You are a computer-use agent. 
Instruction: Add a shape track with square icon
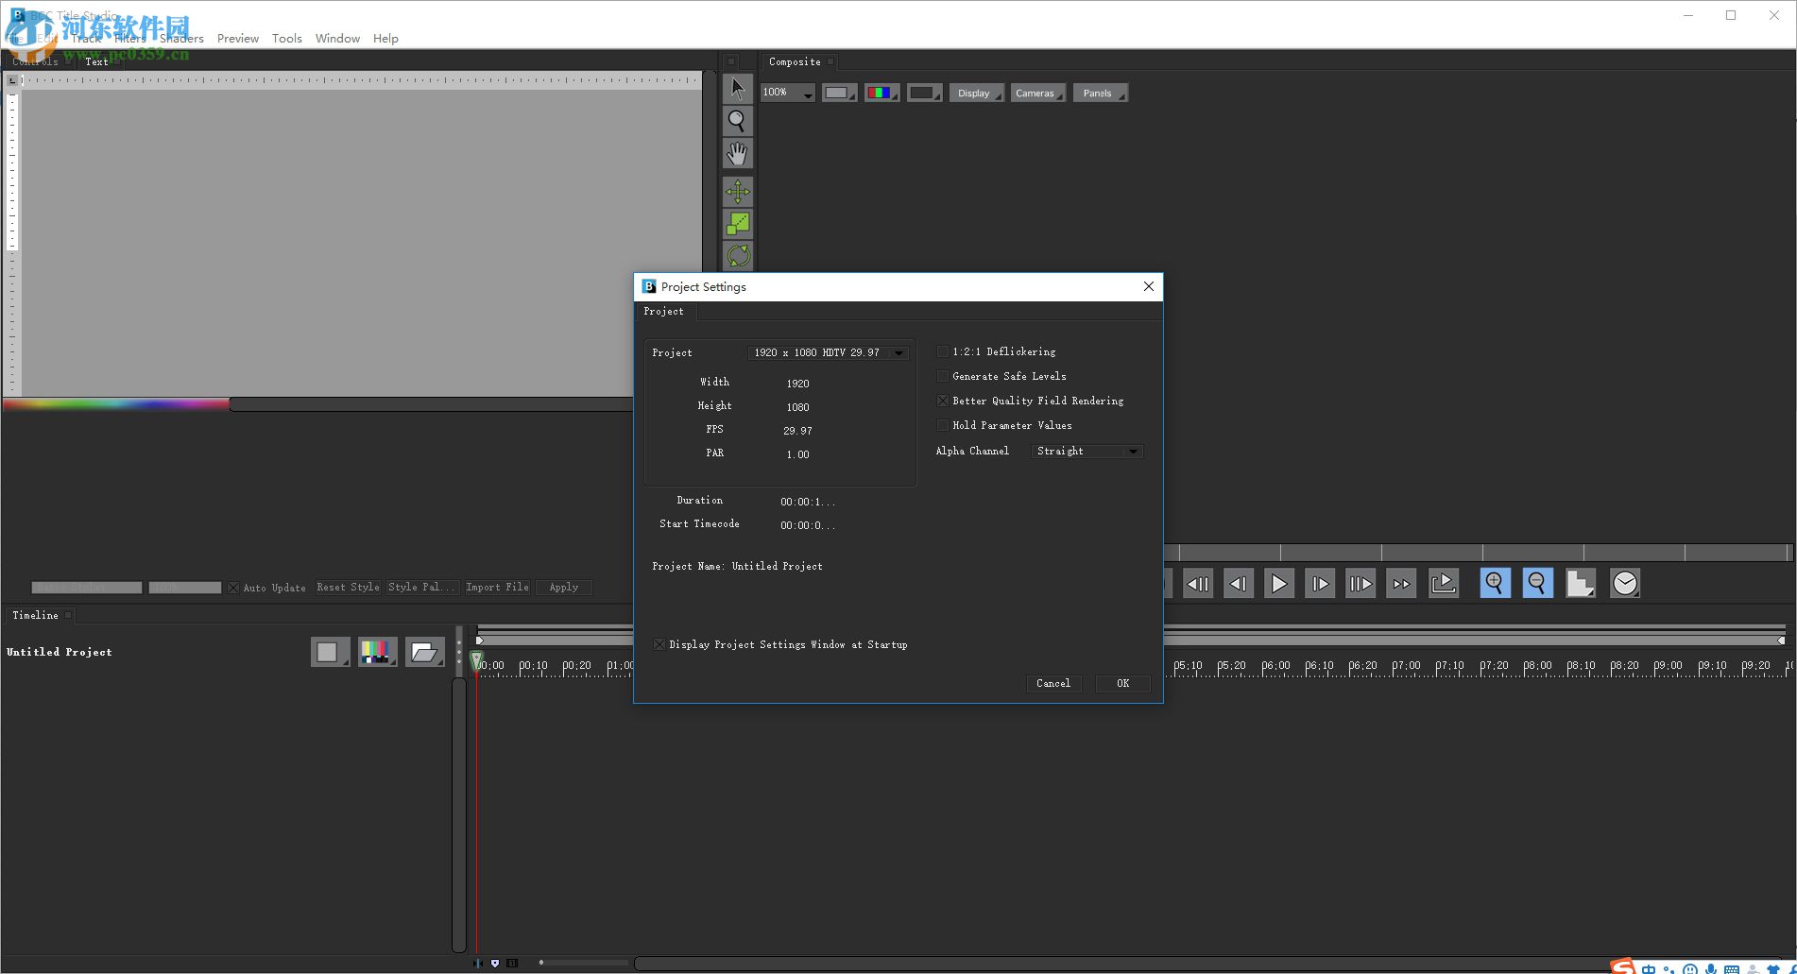[330, 652]
